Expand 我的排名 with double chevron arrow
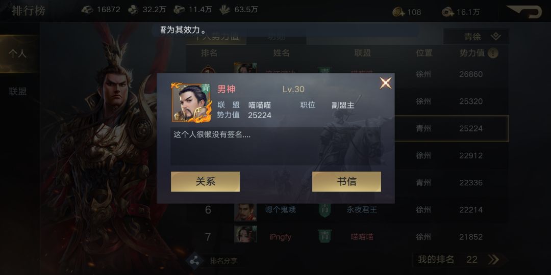The height and width of the screenshot is (275, 551). coord(493,260)
